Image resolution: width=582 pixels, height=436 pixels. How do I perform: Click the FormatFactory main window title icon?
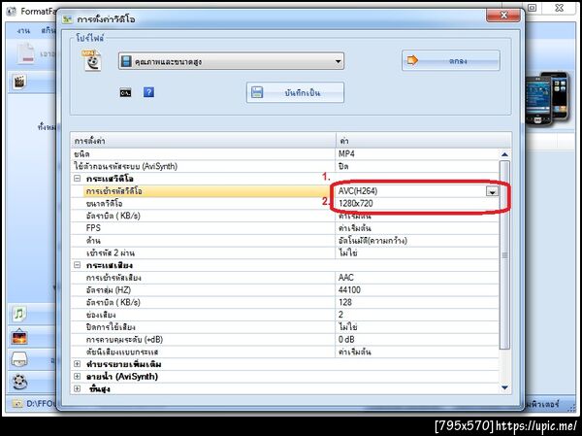tap(11, 11)
